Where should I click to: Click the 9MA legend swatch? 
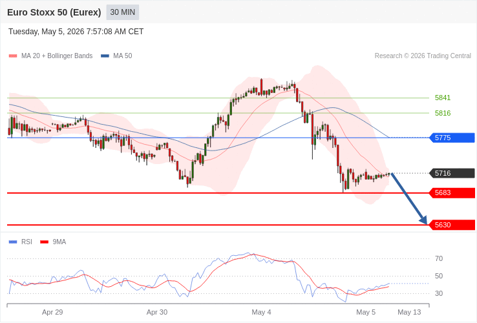tap(45, 242)
